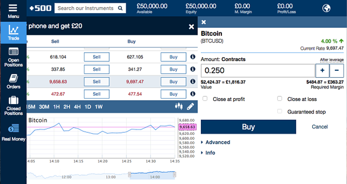Close the Bitcoin order panel
The width and height of the screenshot is (347, 184).
tap(204, 22)
